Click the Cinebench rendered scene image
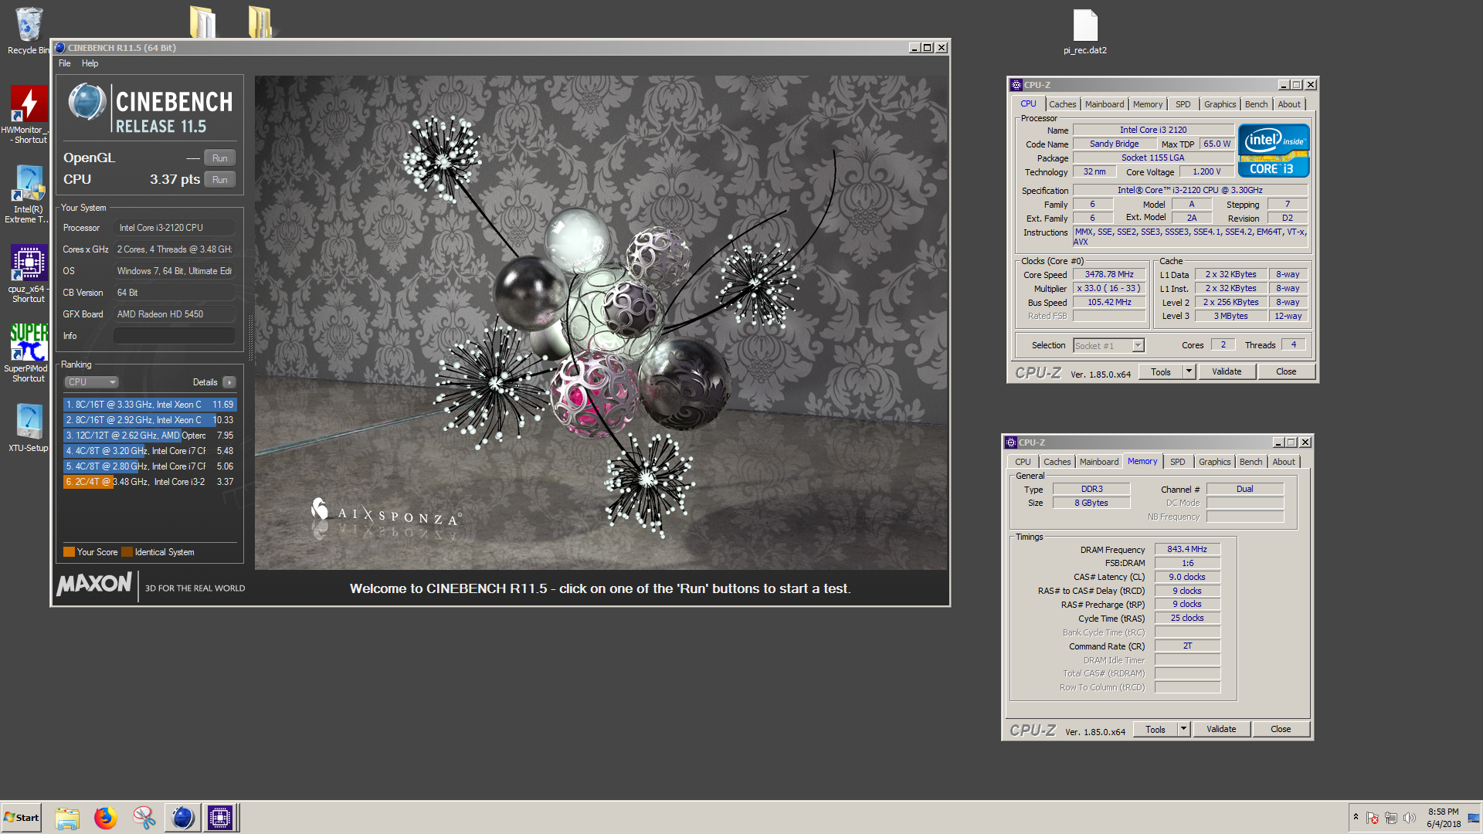1483x834 pixels. click(601, 323)
